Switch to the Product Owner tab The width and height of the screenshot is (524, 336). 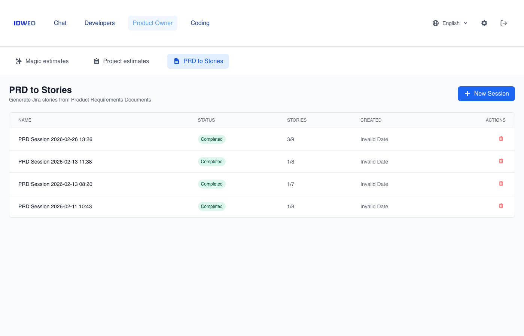[153, 23]
